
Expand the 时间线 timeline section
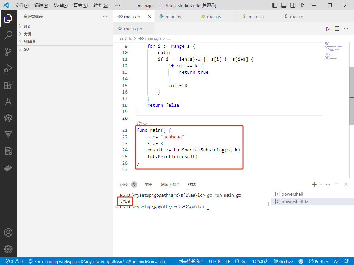[65, 42]
